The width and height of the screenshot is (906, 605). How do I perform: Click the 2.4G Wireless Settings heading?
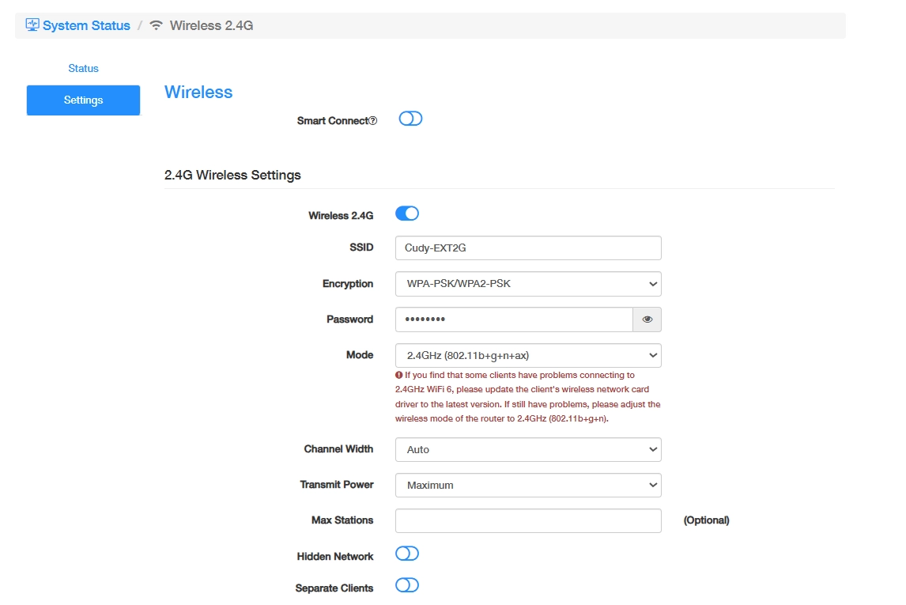point(232,175)
